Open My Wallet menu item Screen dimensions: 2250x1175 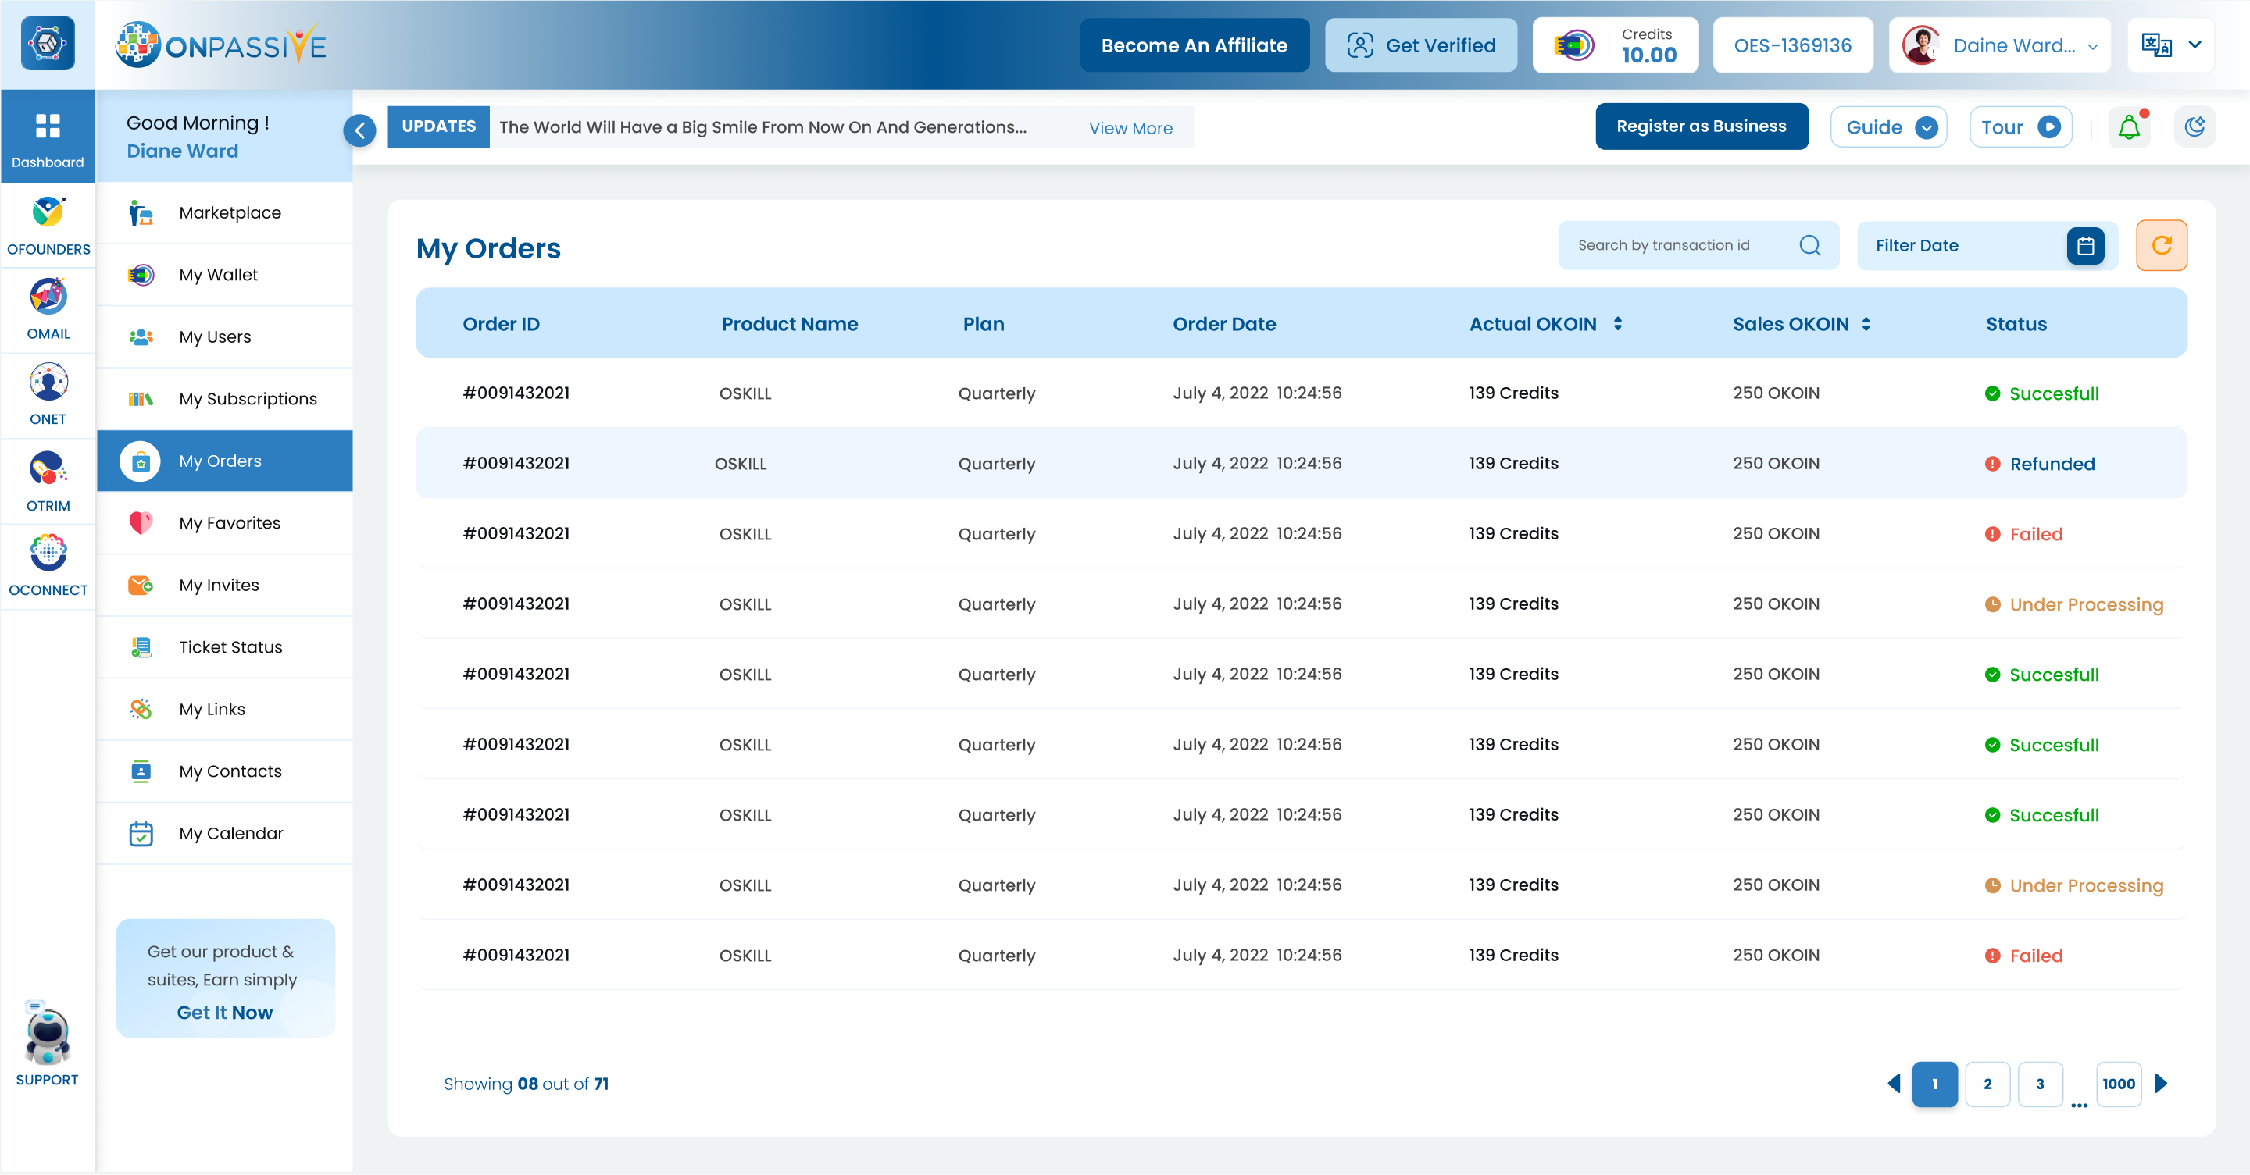click(224, 275)
